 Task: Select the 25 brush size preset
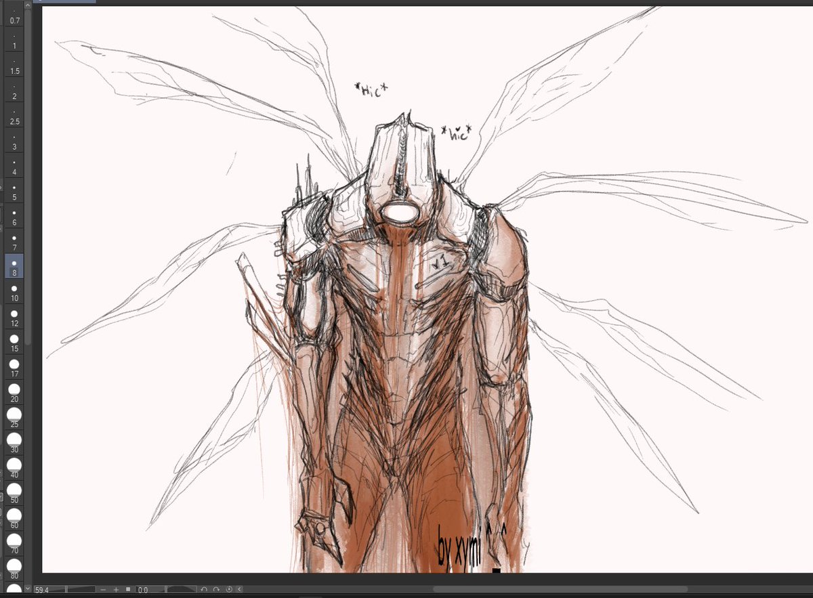point(14,417)
